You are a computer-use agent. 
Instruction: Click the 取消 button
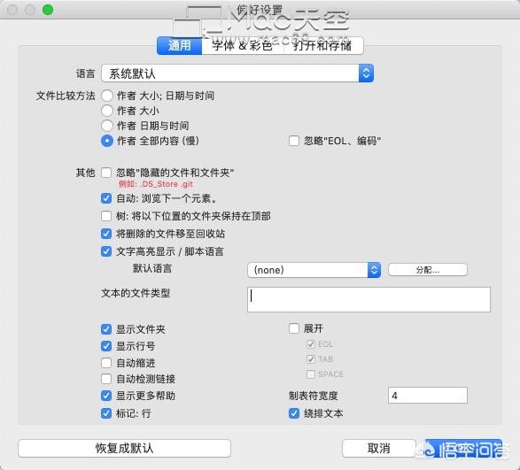(x=379, y=449)
